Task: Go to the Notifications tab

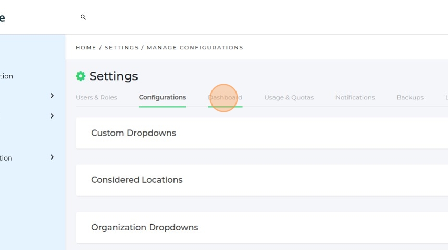Action: coord(355,98)
